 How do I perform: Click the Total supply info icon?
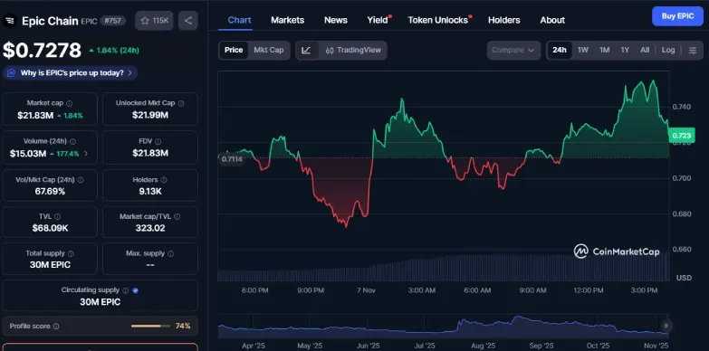[71, 253]
